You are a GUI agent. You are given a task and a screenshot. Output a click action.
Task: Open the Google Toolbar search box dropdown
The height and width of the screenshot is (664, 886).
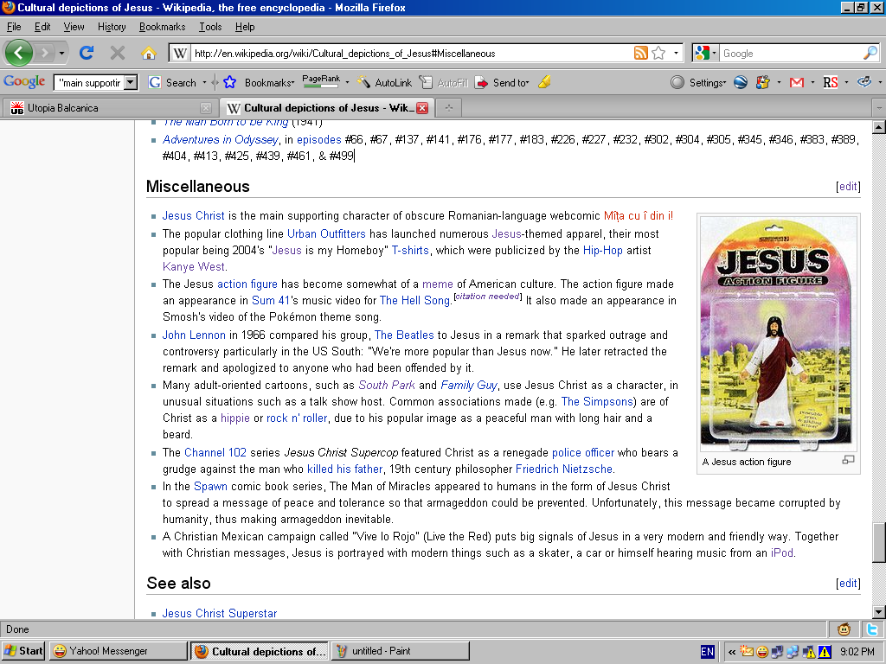pyautogui.click(x=131, y=82)
